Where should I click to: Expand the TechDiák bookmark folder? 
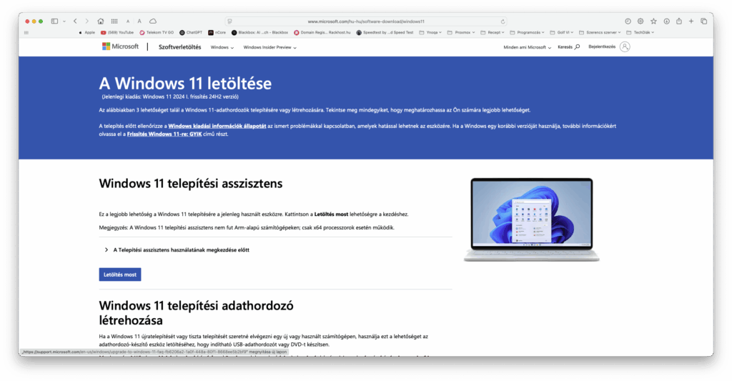(x=640, y=33)
